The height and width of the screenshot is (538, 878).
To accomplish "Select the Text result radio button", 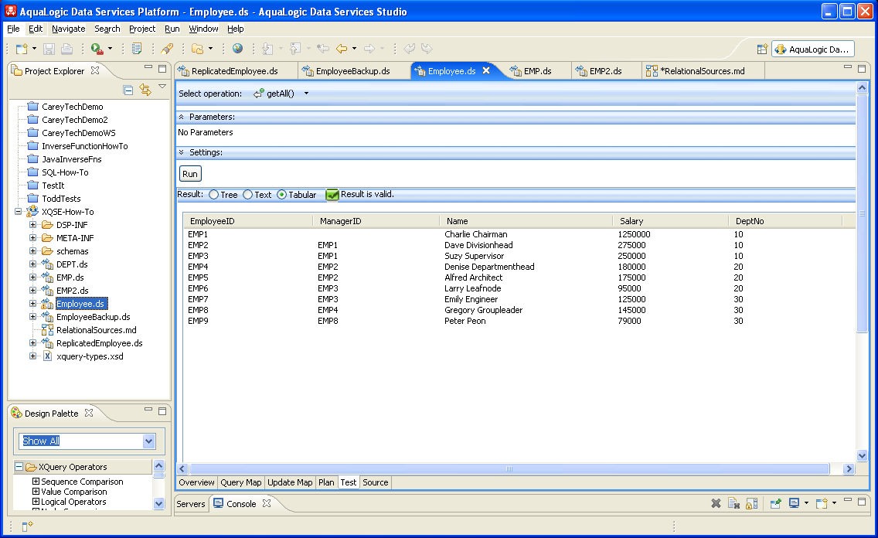I will point(247,195).
